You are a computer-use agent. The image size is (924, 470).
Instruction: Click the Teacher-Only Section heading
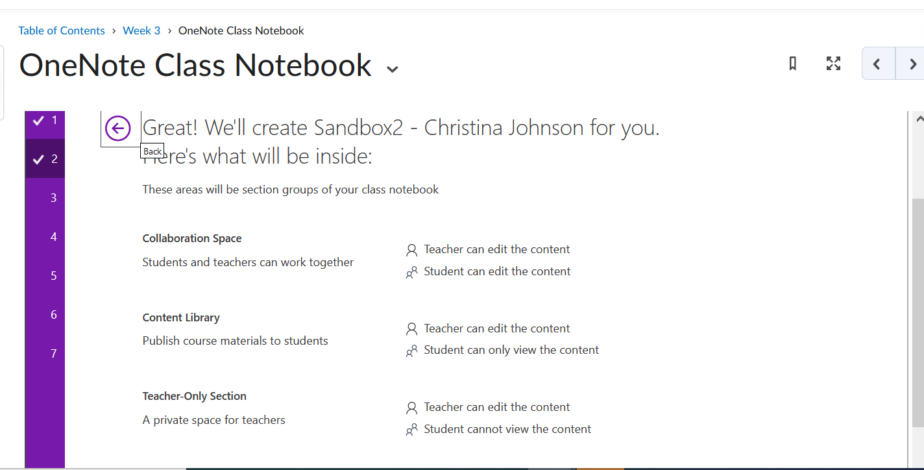pyautogui.click(x=195, y=396)
